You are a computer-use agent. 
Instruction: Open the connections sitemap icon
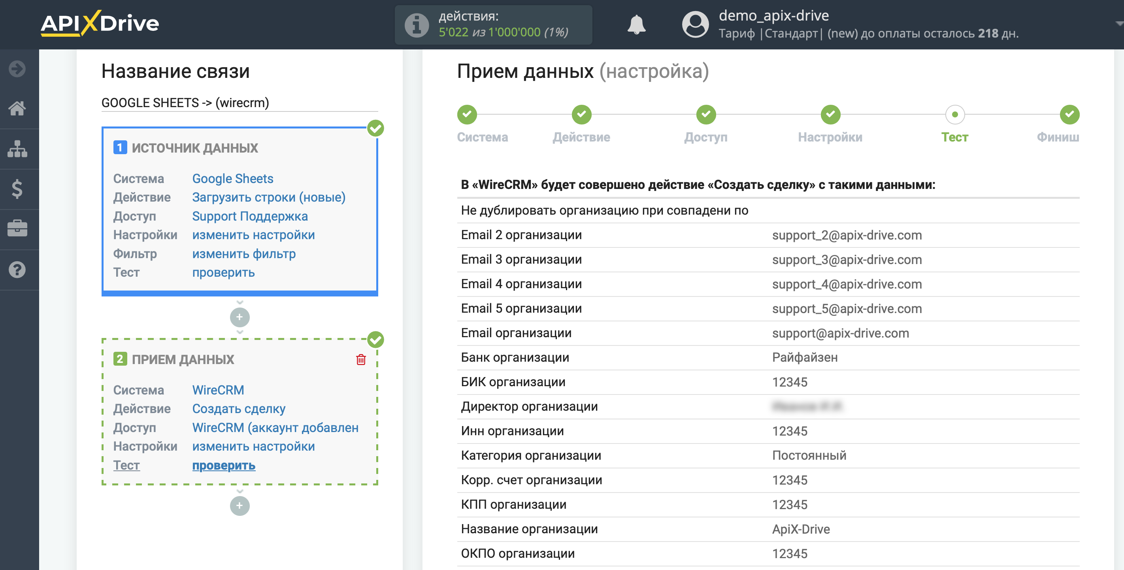17,149
